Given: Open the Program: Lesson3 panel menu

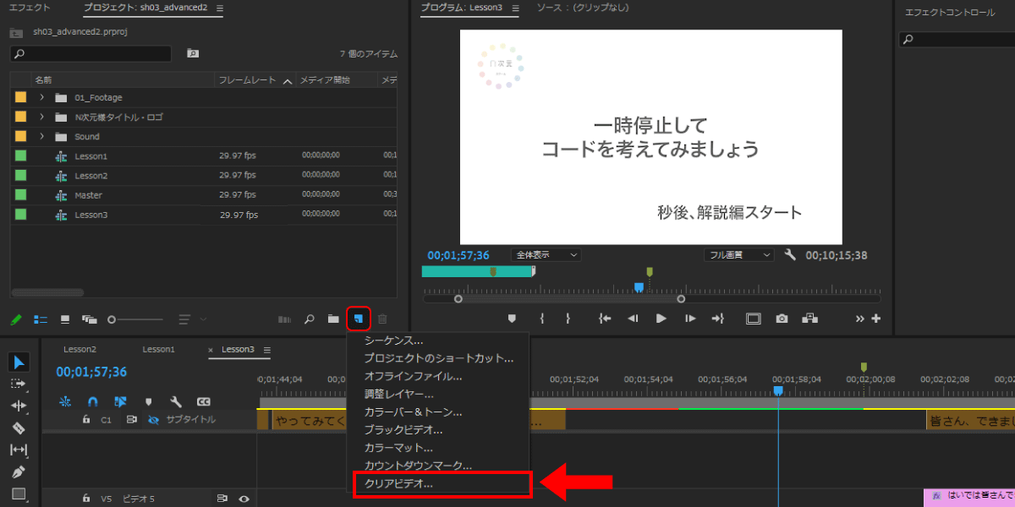Looking at the screenshot, I should click(514, 8).
